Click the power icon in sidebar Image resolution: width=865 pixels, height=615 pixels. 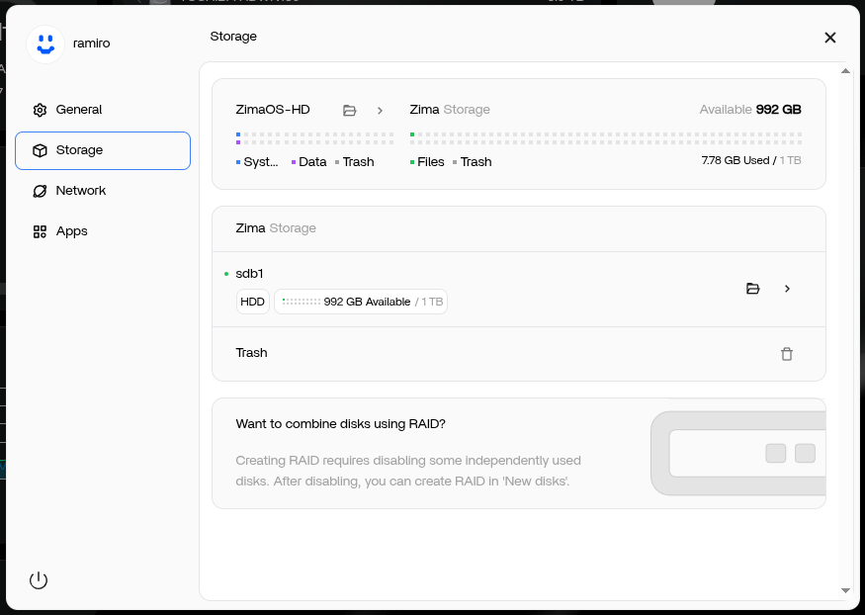click(39, 580)
